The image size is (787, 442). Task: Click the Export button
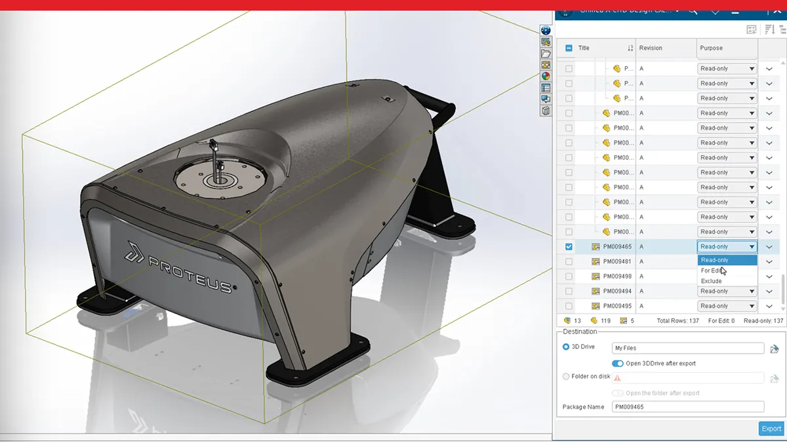click(x=771, y=428)
